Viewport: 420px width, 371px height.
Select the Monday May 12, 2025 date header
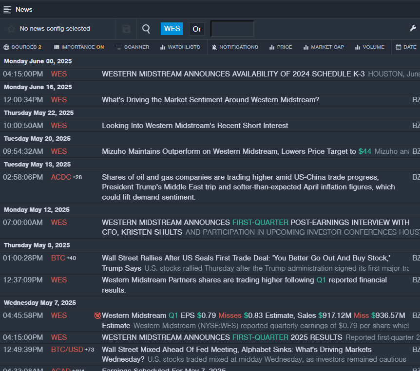pos(37,210)
